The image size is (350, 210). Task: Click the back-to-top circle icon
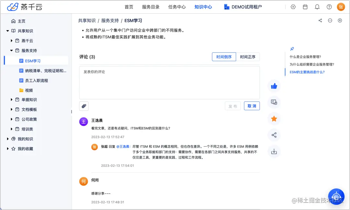tap(340, 20)
